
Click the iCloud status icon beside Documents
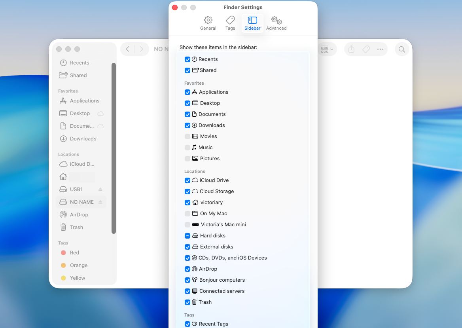(100, 126)
